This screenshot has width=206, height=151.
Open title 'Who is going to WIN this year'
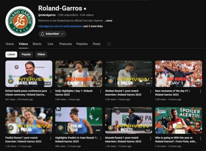click(176, 139)
